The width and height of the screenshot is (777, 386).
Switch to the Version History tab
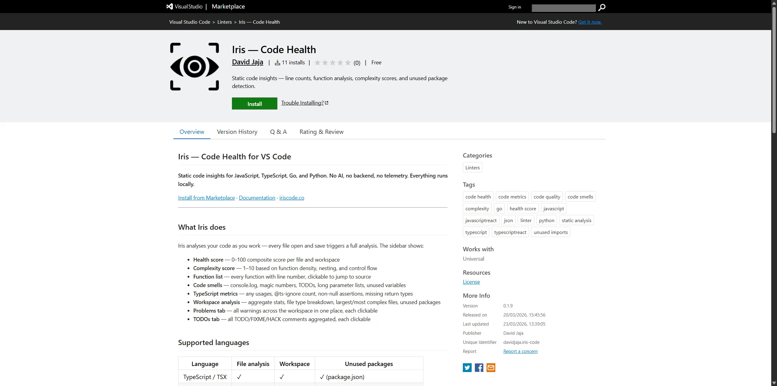(237, 132)
